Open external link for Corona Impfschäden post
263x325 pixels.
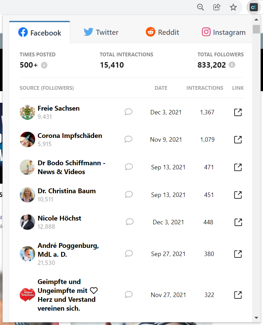(x=238, y=140)
